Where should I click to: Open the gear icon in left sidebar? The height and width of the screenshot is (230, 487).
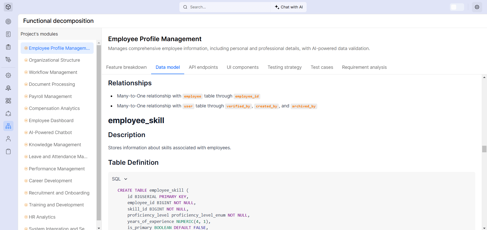8,75
